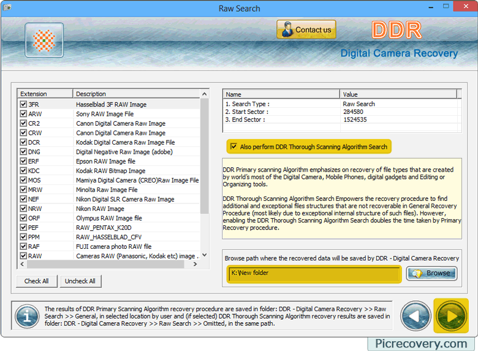Toggle the ORF extension checkbox

[x=23, y=218]
